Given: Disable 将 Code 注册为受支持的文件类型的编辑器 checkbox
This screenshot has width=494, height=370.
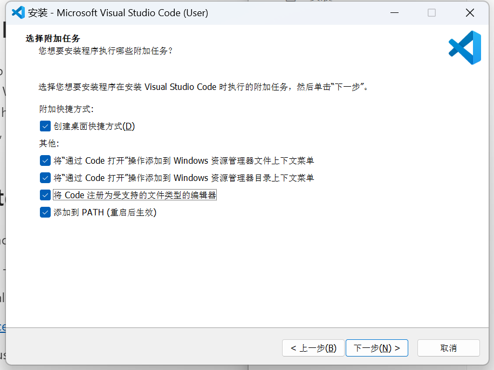Looking at the screenshot, I should click(45, 195).
